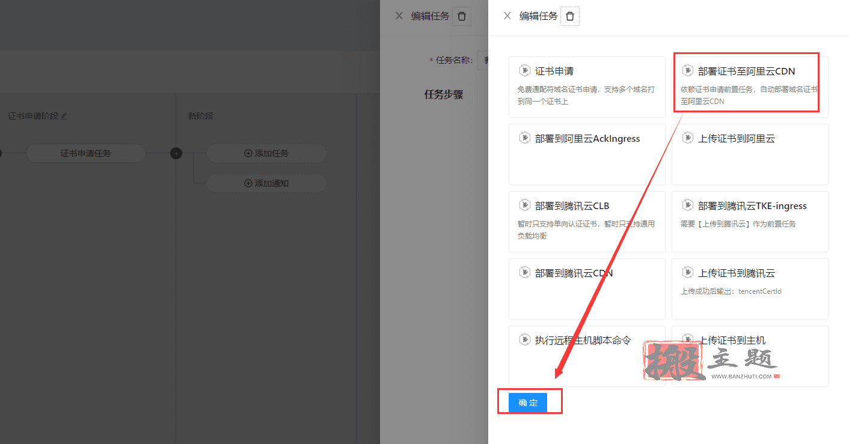Click the dark plus node between stages
Viewport: 849px width, 444px height.
[176, 153]
